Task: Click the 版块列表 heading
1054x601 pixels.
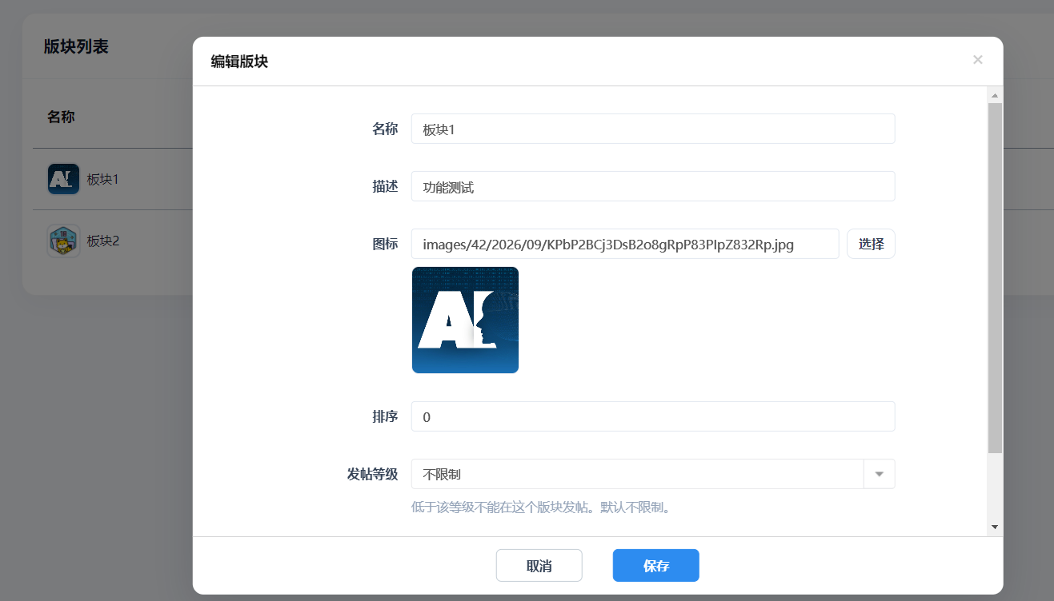Action: (x=76, y=46)
